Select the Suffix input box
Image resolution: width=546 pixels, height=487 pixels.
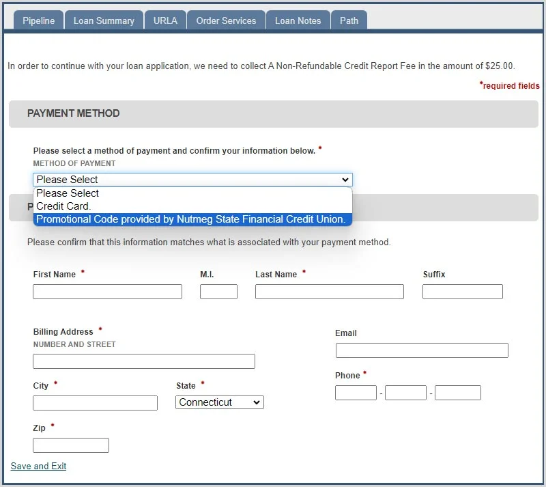click(463, 292)
